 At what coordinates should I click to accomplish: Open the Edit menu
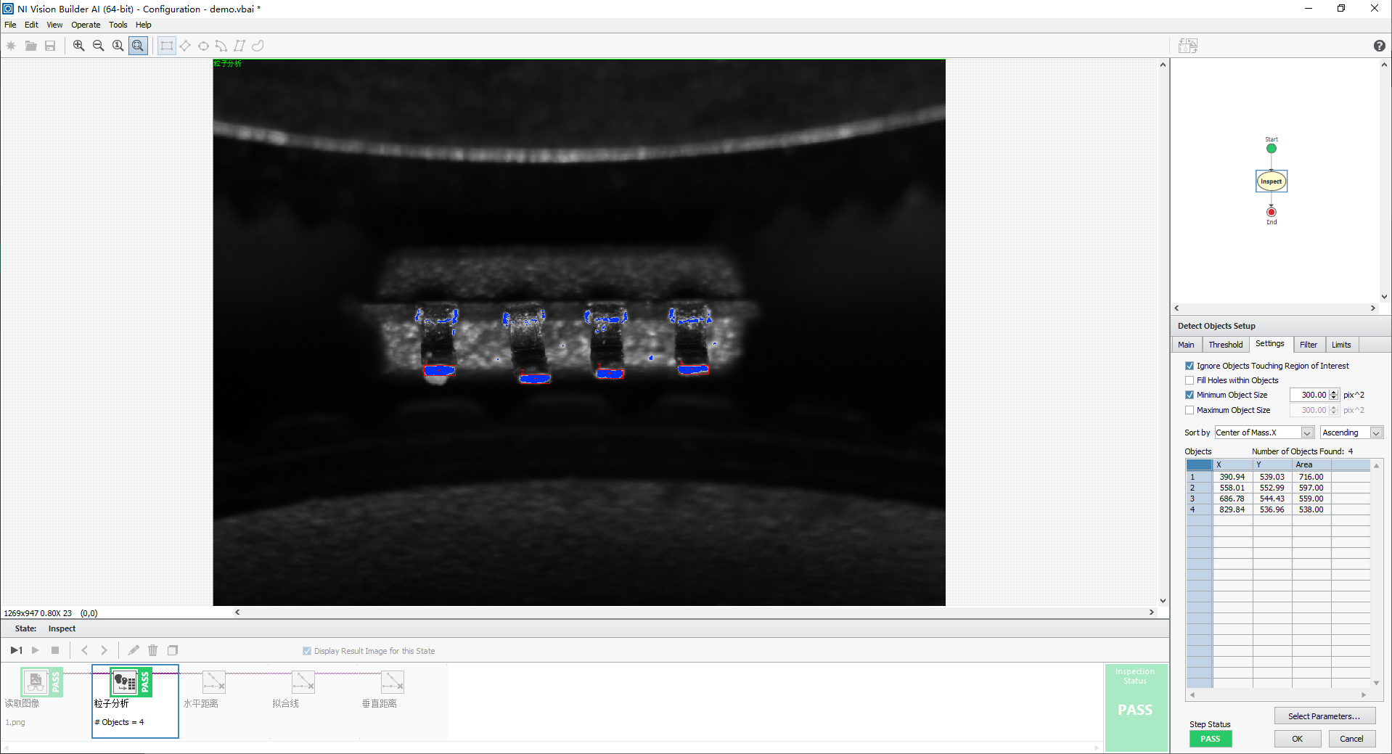pyautogui.click(x=31, y=25)
